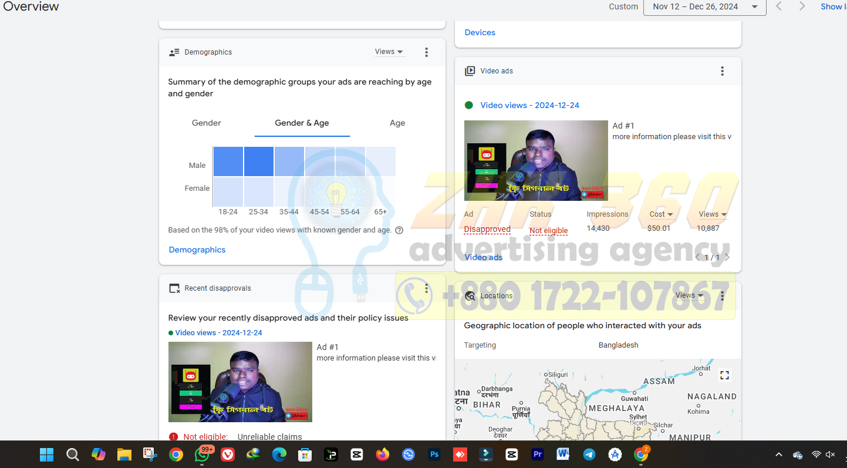Click the help icon after known gender and age
The width and height of the screenshot is (847, 468).
coord(399,230)
